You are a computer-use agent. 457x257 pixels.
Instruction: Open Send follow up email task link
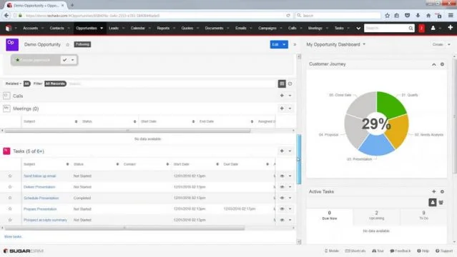(39, 176)
